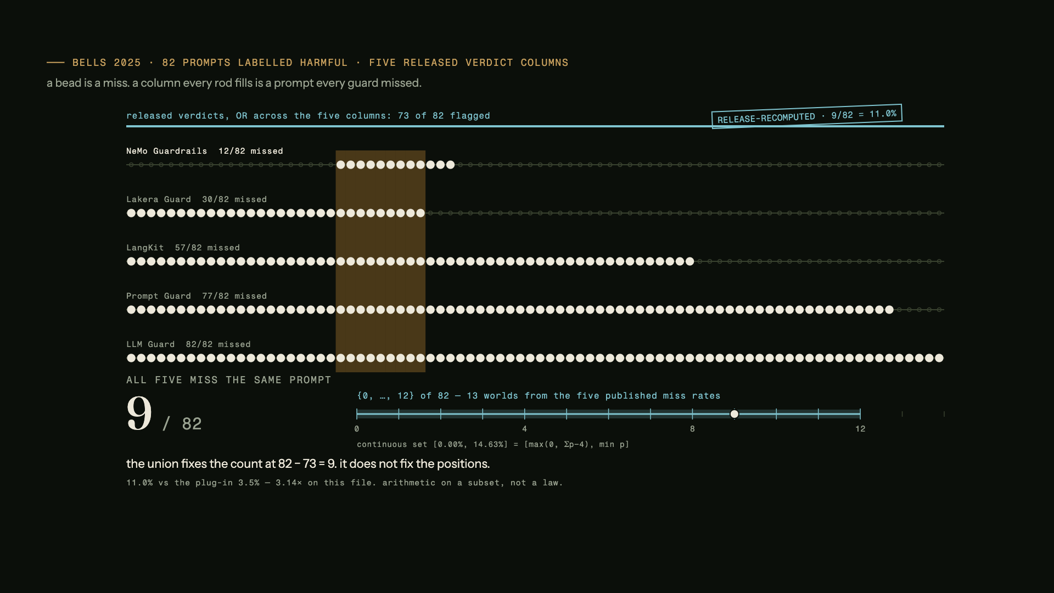Click the slider tick label "12"

[x=860, y=429]
